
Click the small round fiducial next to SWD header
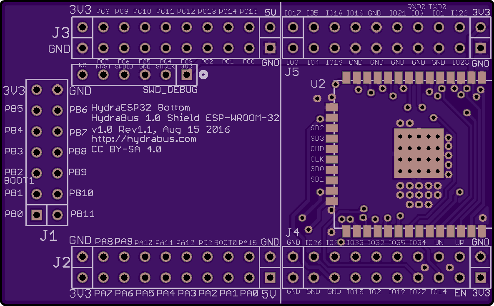[x=203, y=75]
